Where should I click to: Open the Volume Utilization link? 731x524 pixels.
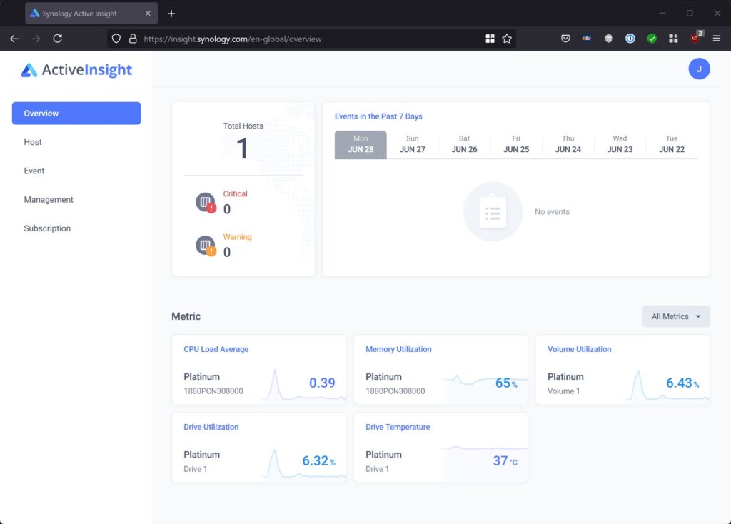579,349
